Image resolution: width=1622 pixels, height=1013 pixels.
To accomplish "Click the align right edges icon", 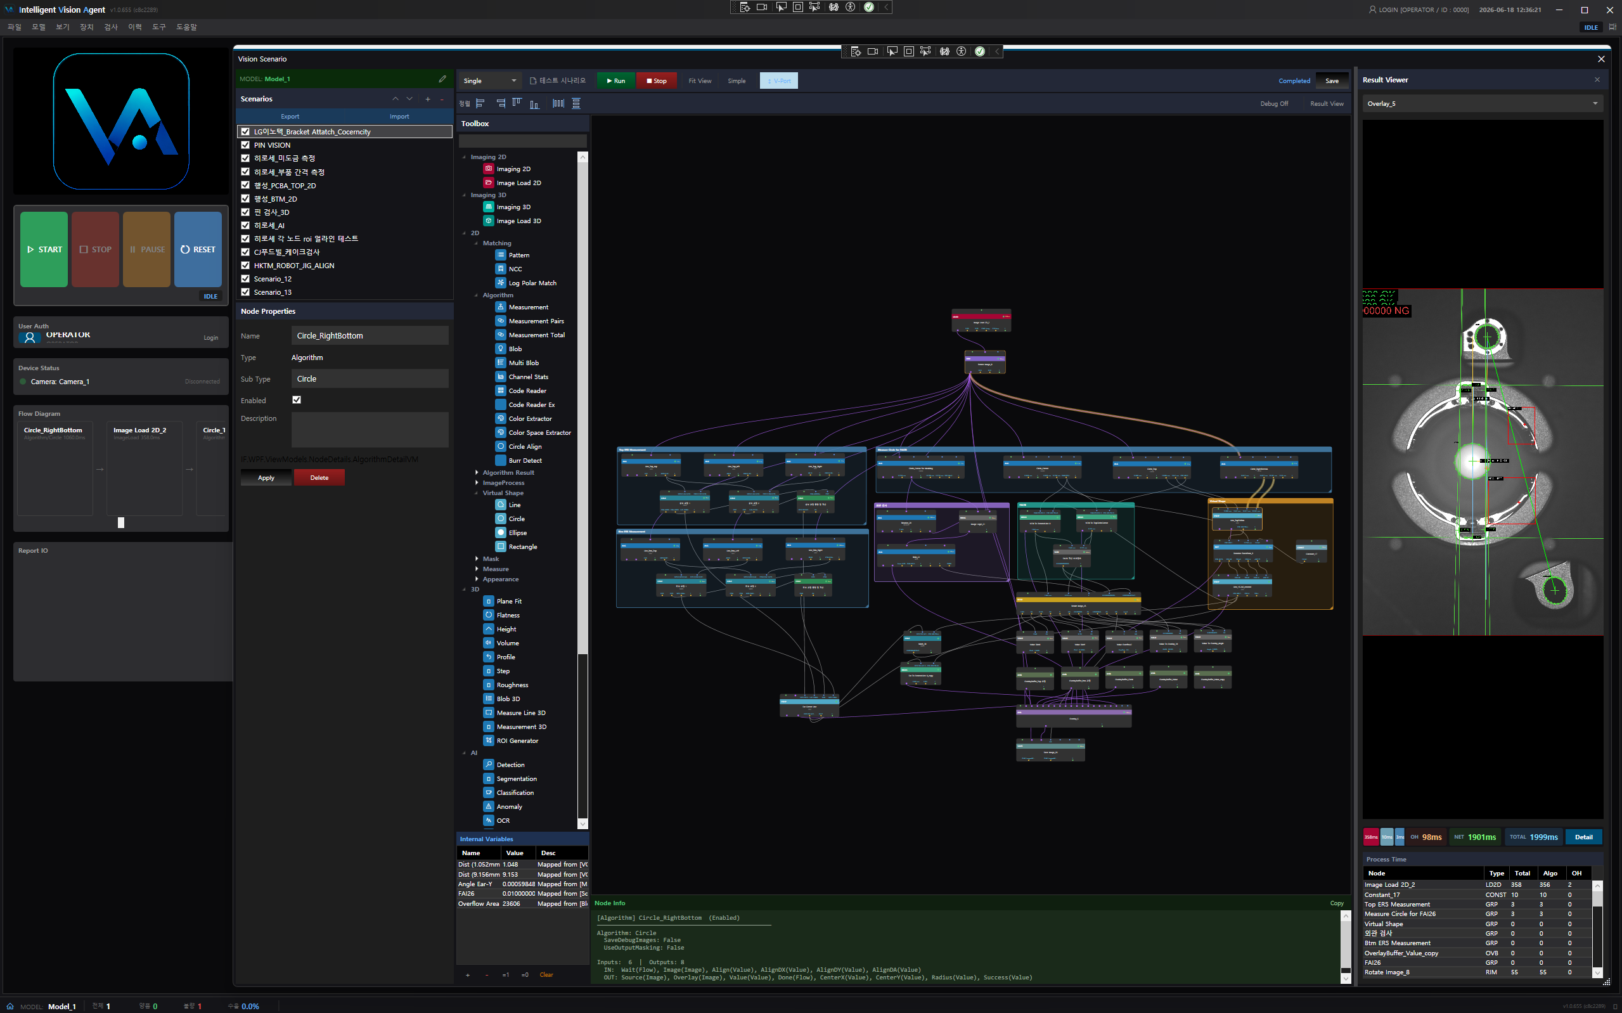I will click(500, 103).
